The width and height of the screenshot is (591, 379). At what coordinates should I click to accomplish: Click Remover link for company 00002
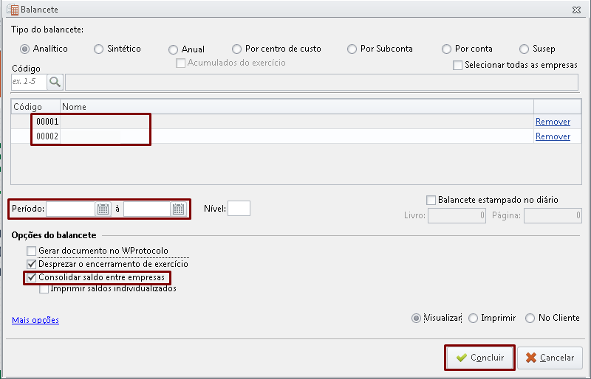553,136
